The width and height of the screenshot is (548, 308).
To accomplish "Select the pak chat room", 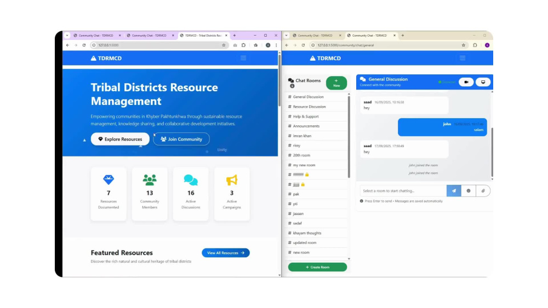I will (x=317, y=194).
